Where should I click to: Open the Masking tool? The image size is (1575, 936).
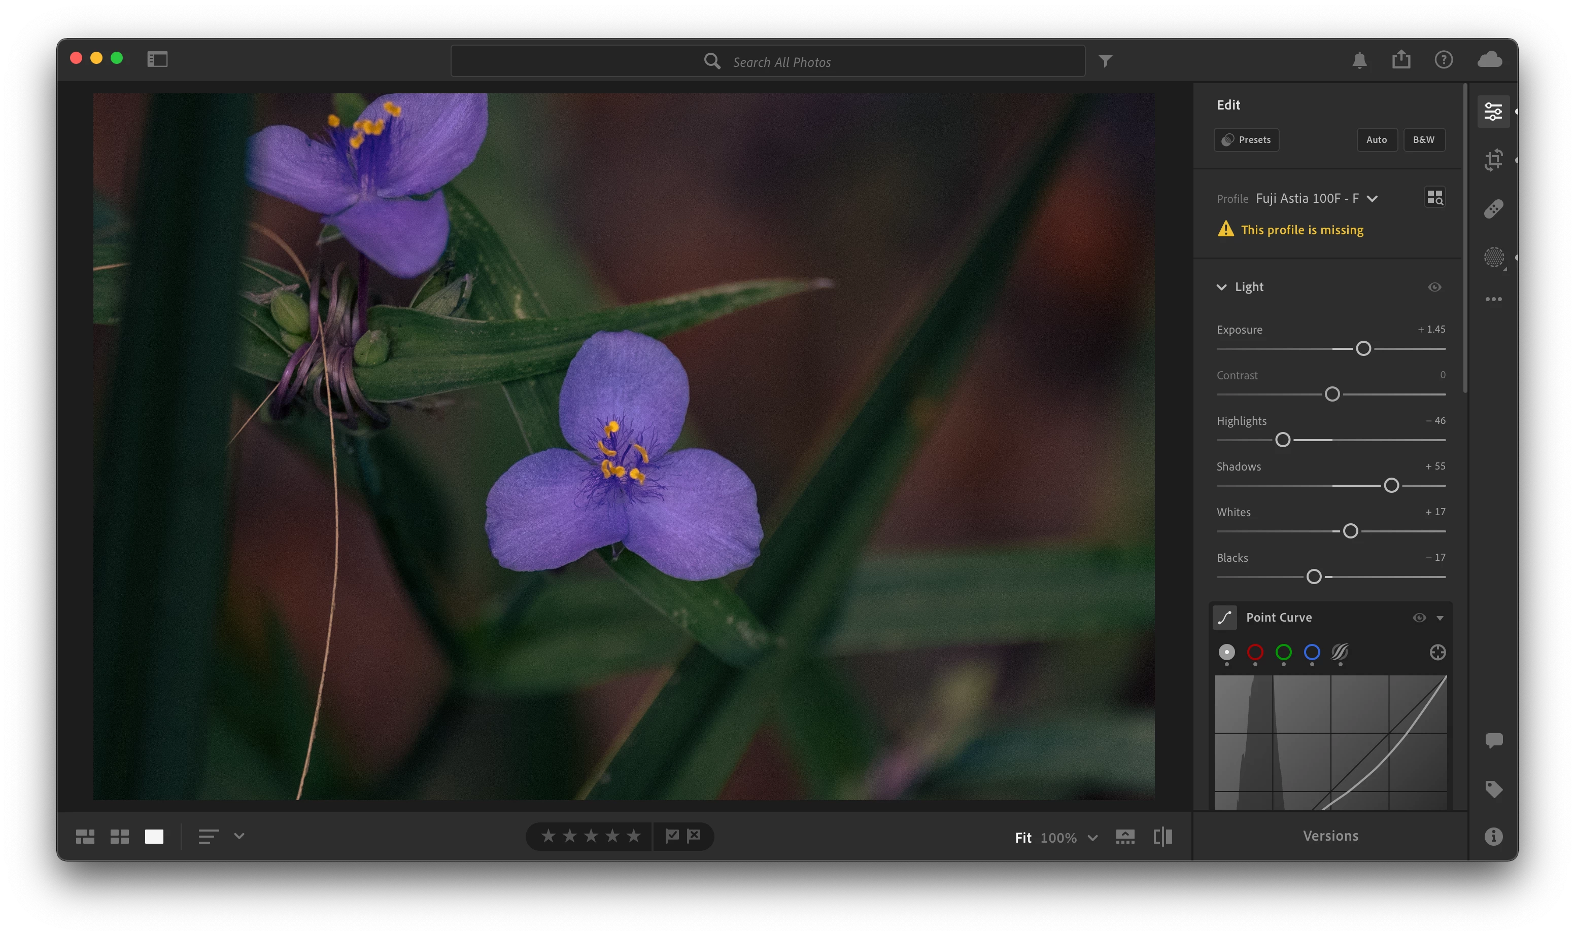pos(1493,258)
